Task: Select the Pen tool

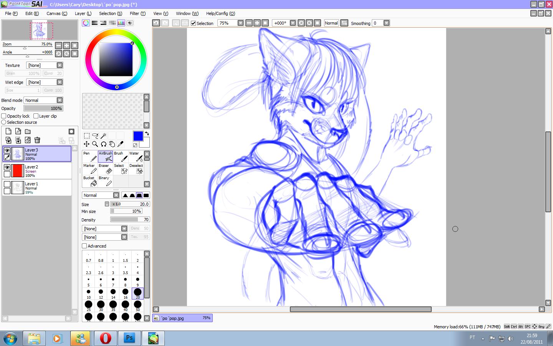Action: [x=90, y=156]
